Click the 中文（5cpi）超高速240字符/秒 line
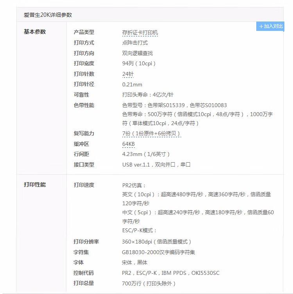293x294 pixels. point(198,217)
